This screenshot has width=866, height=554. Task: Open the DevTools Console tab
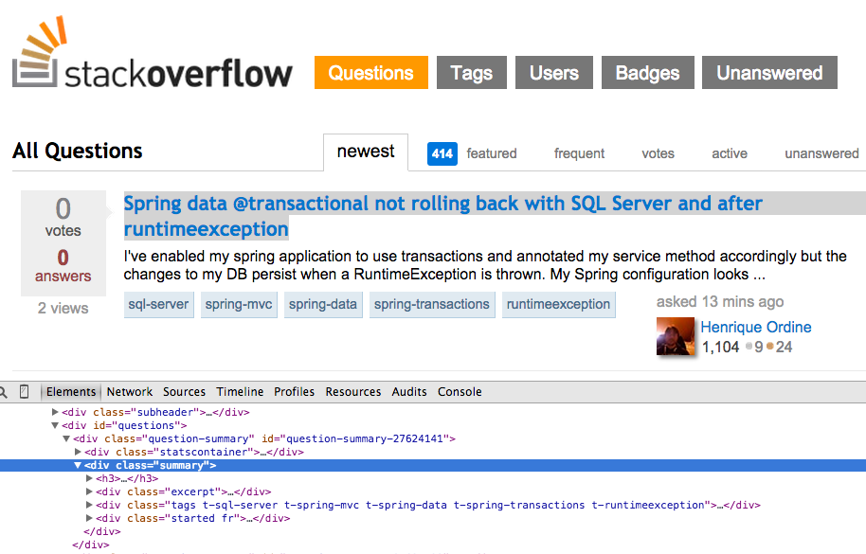pos(460,392)
